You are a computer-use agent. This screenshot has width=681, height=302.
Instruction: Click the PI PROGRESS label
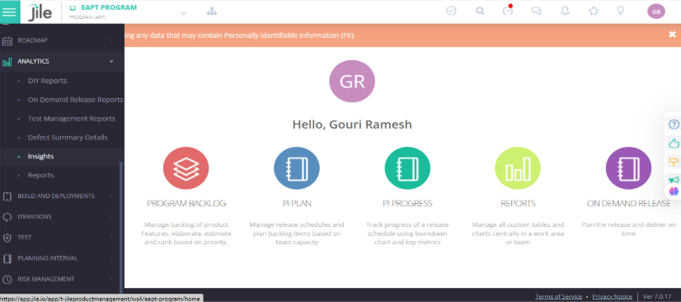point(407,203)
